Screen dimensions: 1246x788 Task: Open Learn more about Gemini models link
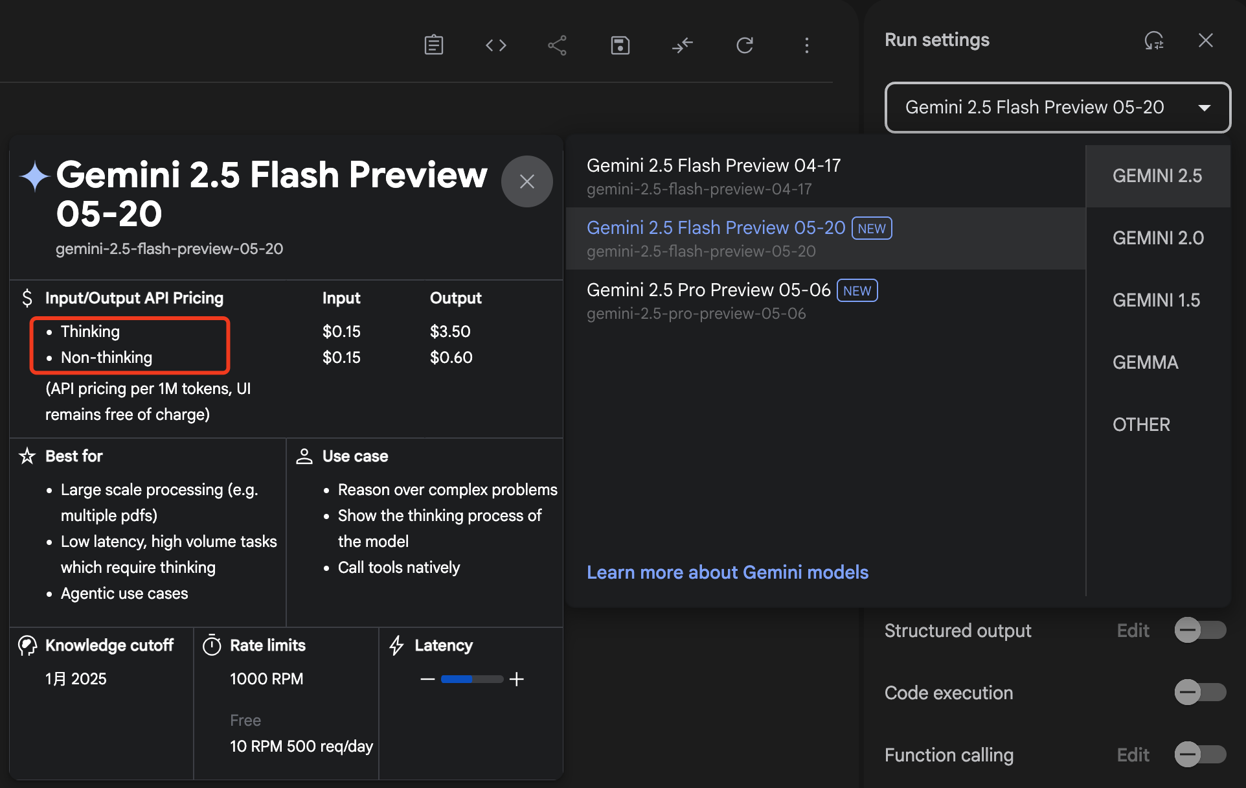coord(727,572)
